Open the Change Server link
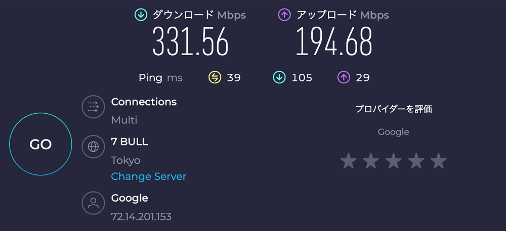The image size is (506, 231). 149,176
